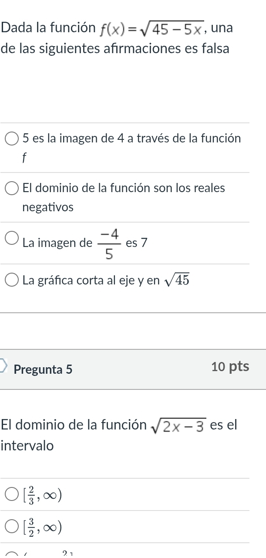
Task: Click the [2/3, ∞) interval text
Action: pos(41,494)
